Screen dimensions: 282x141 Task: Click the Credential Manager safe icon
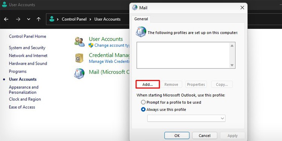pyautogui.click(x=79, y=58)
